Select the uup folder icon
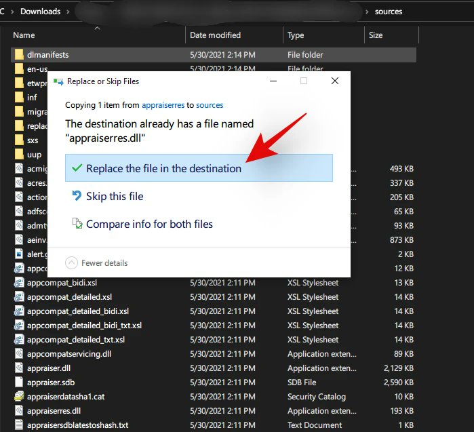Image resolution: width=474 pixels, height=432 pixels. click(19, 154)
